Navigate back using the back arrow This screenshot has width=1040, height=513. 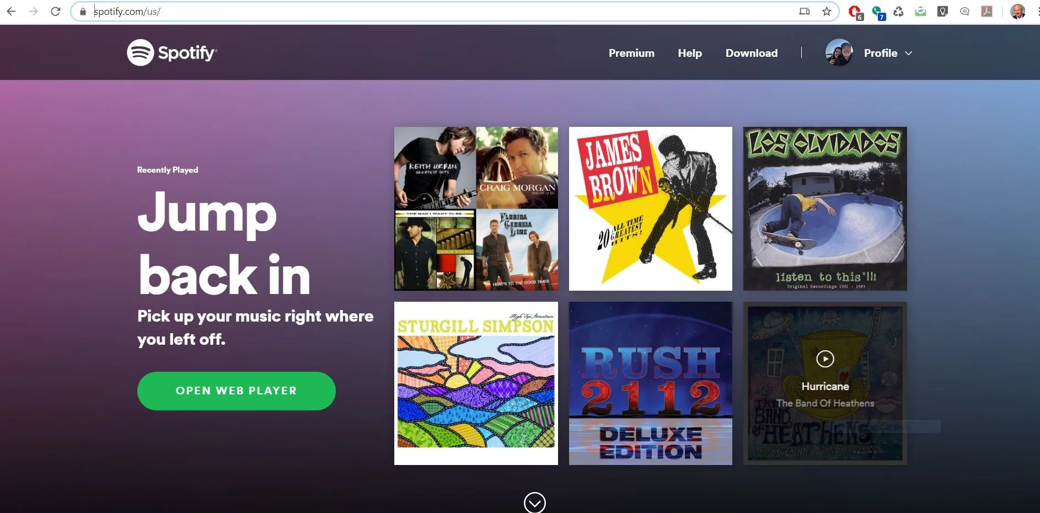coord(12,10)
